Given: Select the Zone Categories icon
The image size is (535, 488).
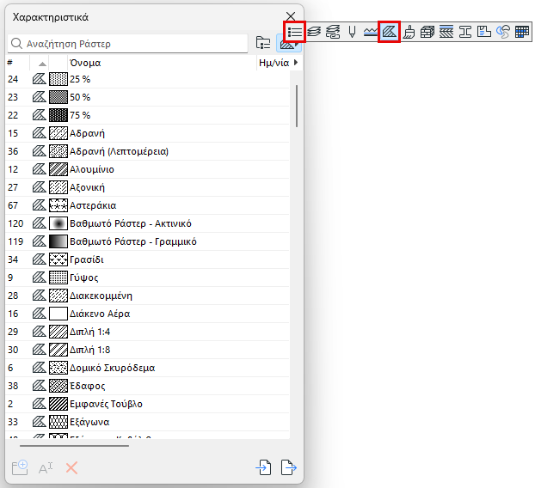Looking at the screenshot, I should [x=483, y=32].
